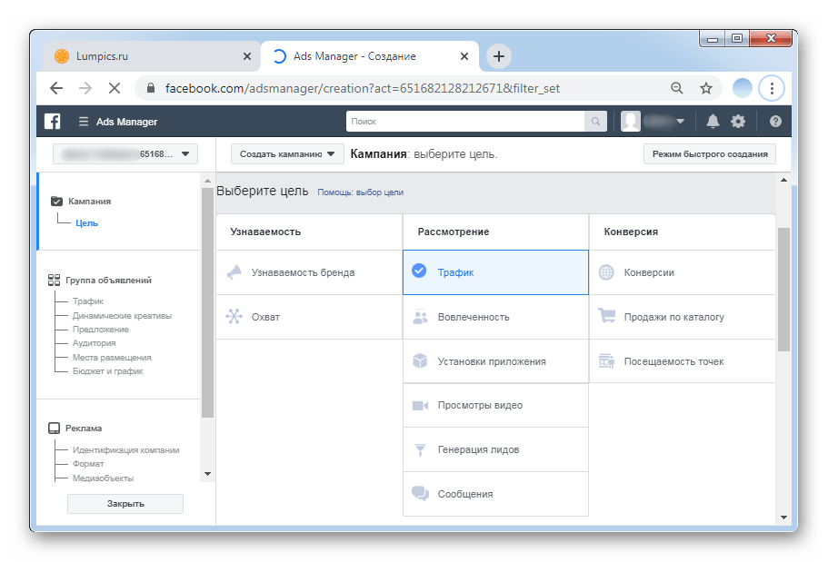The image size is (828, 562).
Task: Choose Установки приложения as objective
Action: click(x=496, y=361)
